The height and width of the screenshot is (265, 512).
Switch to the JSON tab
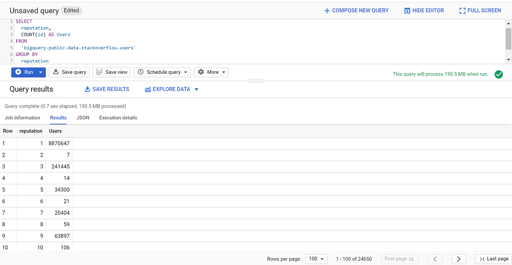coord(83,118)
